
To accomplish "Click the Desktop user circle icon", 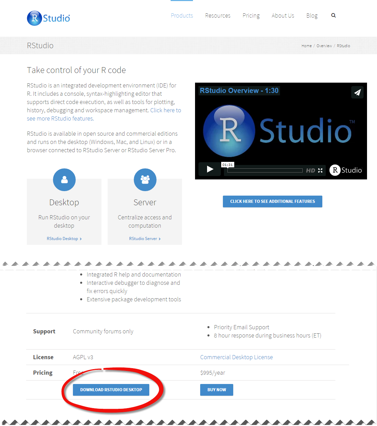I will pos(64,180).
